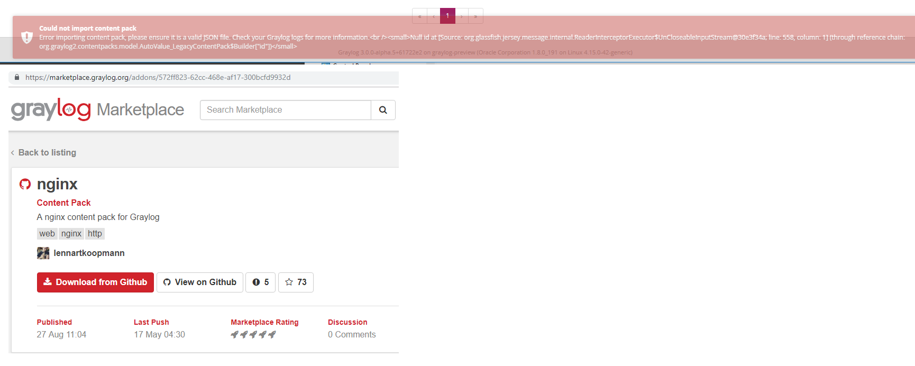
Task: Go to the last pagination page
Action: click(475, 16)
